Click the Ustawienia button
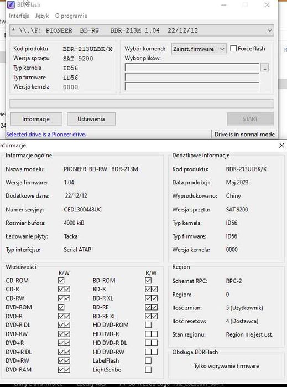 [91, 119]
